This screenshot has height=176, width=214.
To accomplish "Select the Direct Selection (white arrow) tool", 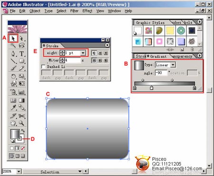I will 22,38.
